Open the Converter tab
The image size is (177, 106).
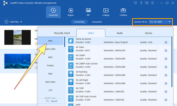(x=53, y=12)
